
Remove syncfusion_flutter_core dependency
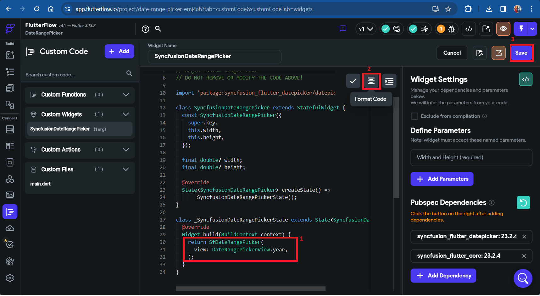(x=524, y=256)
